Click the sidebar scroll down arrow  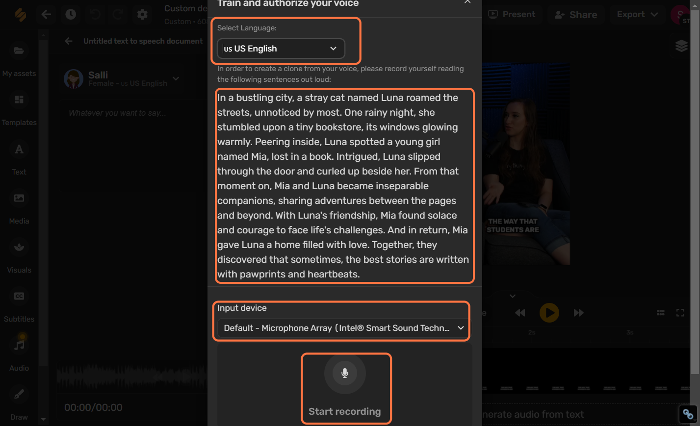point(43,419)
